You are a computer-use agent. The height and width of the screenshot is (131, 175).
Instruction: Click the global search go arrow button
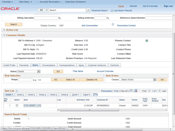pos(88,10)
